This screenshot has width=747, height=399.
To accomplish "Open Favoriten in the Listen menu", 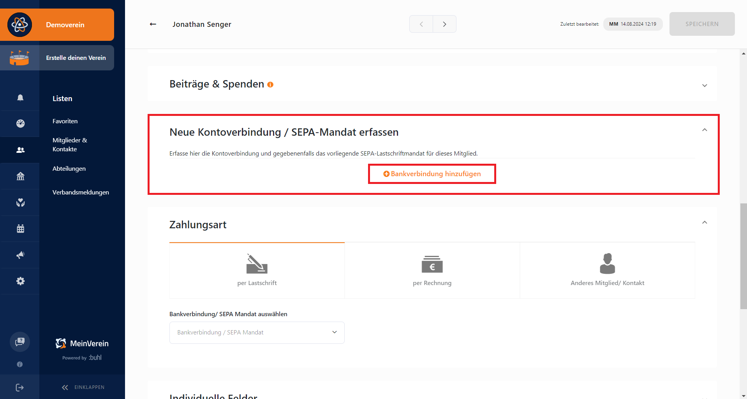I will tap(65, 121).
